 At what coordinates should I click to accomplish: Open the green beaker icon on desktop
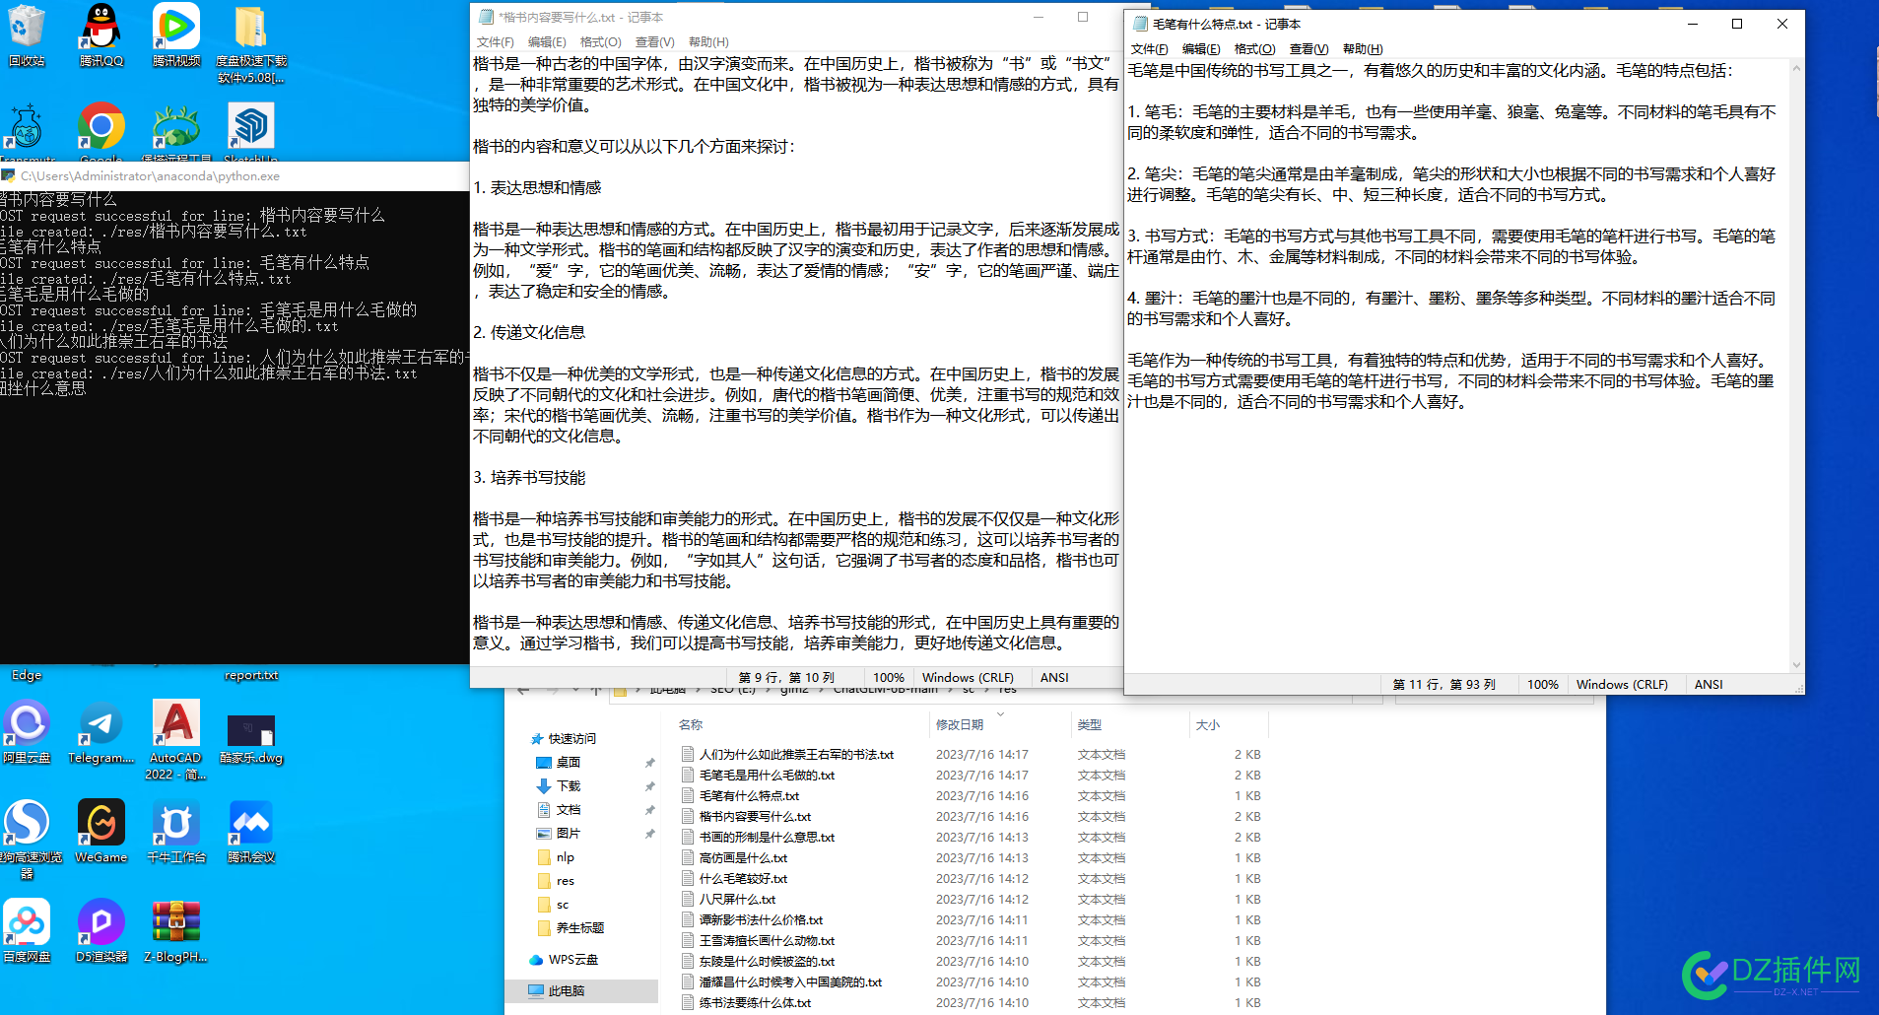click(x=27, y=131)
